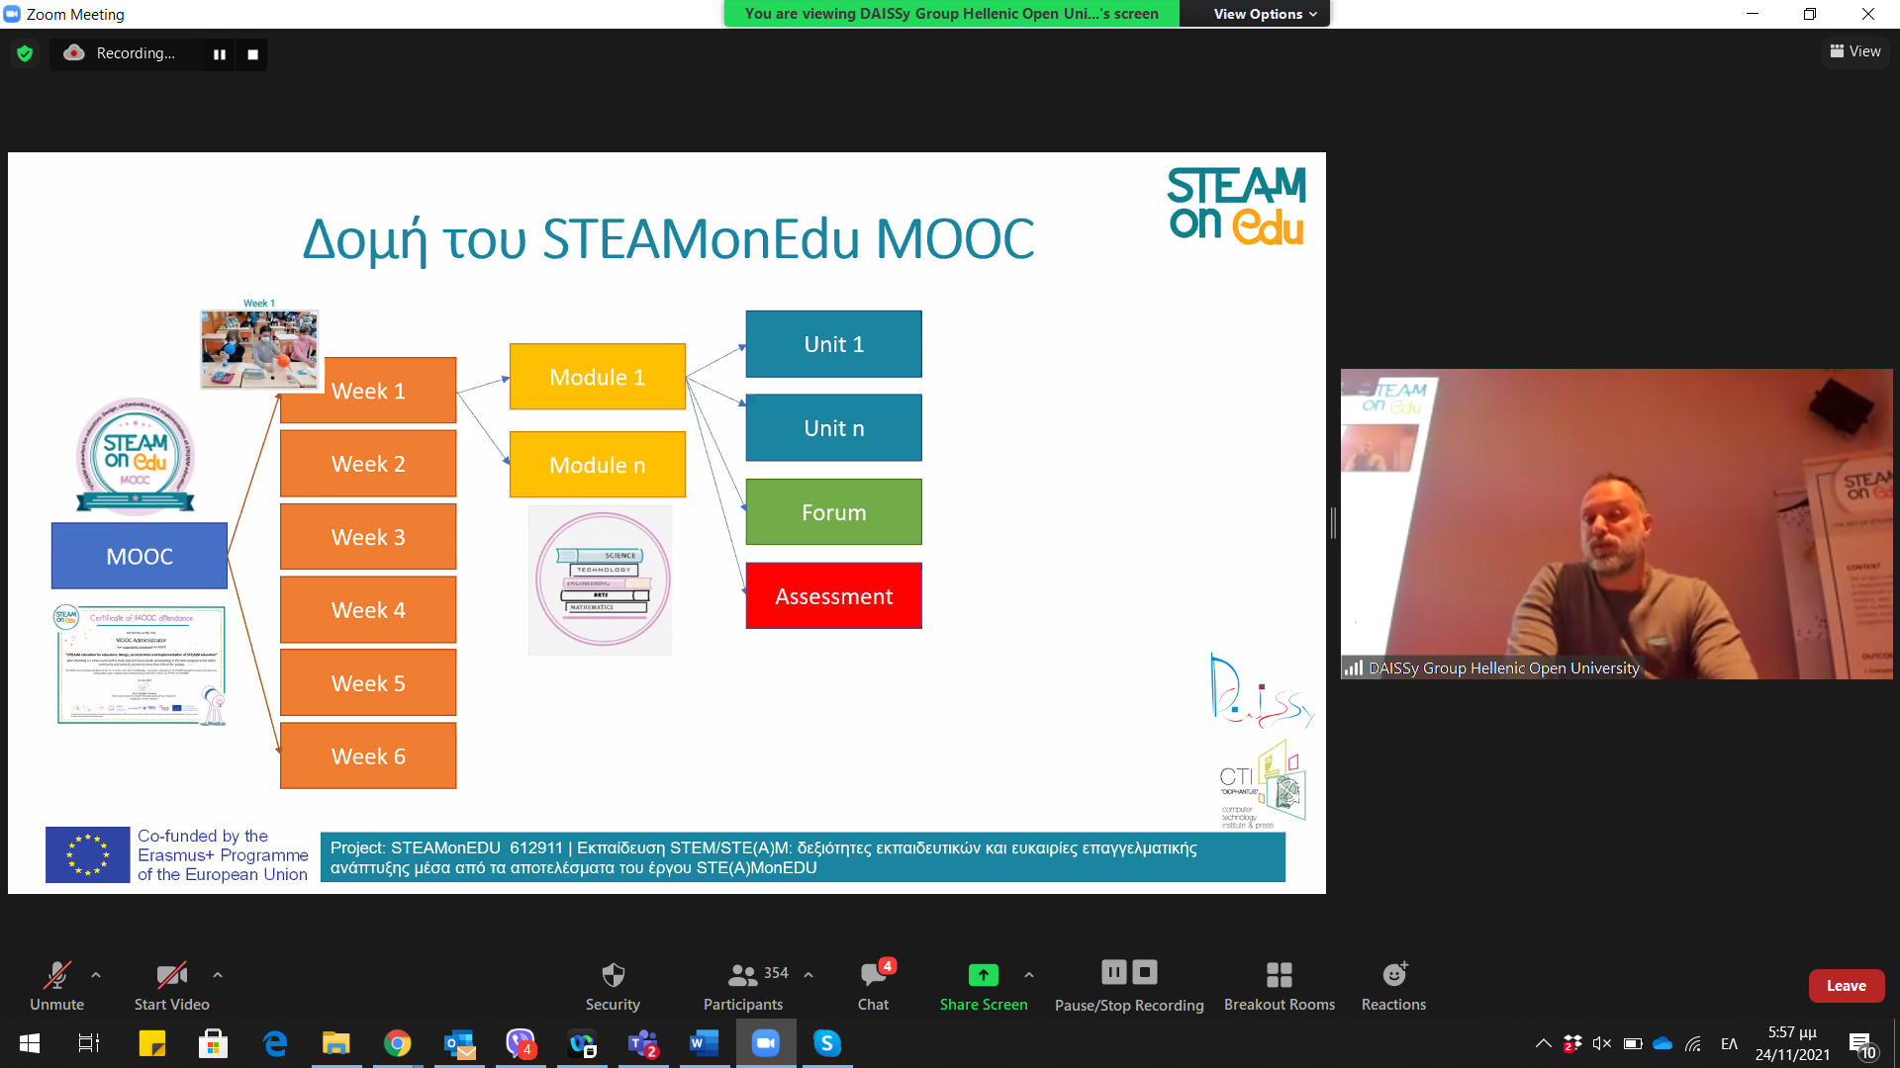Pause the recording at top-left
1900x1068 pixels.
tap(220, 54)
